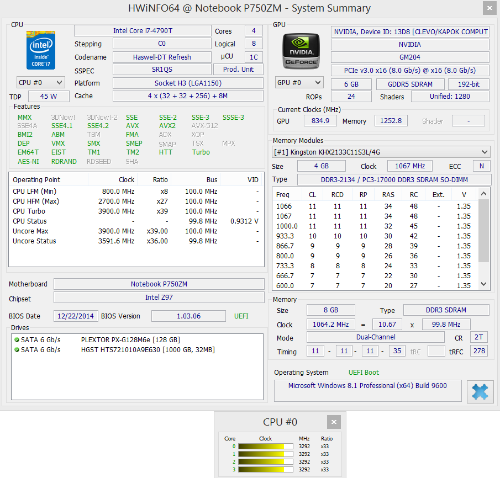Click the green UEFI label near BIOS version
Viewport: 500px width, 478px height.
[241, 316]
